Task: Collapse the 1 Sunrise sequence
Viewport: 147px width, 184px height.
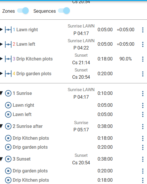Action: click(x=1, y=93)
